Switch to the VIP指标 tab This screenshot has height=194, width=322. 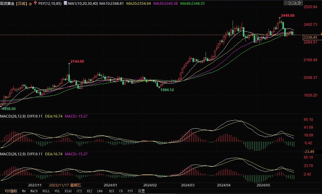(x=11, y=191)
